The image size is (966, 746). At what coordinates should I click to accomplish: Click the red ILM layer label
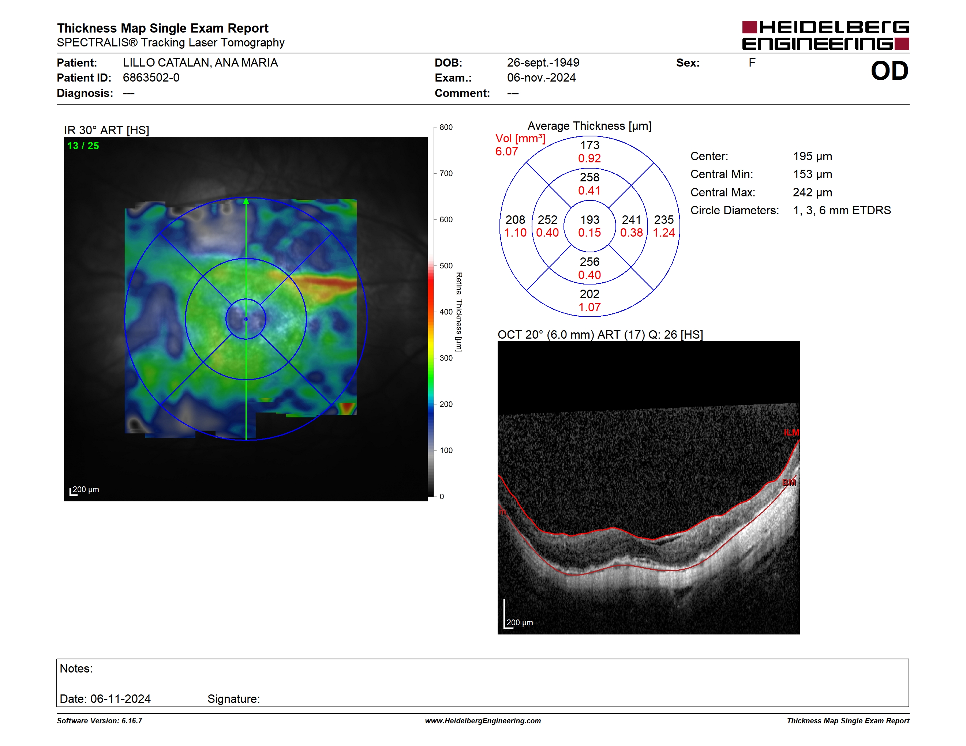click(x=791, y=433)
